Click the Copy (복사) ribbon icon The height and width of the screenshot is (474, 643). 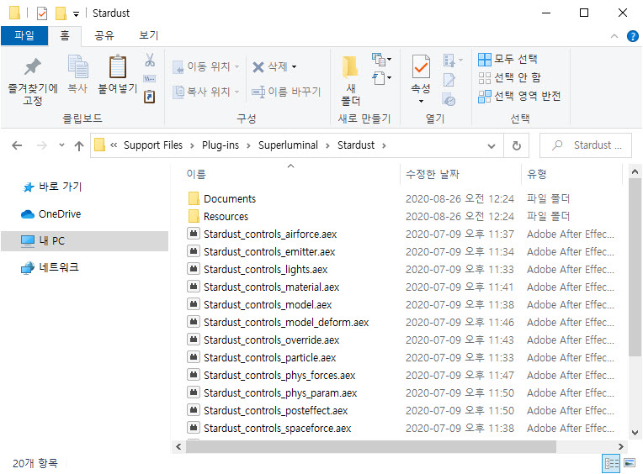(77, 66)
